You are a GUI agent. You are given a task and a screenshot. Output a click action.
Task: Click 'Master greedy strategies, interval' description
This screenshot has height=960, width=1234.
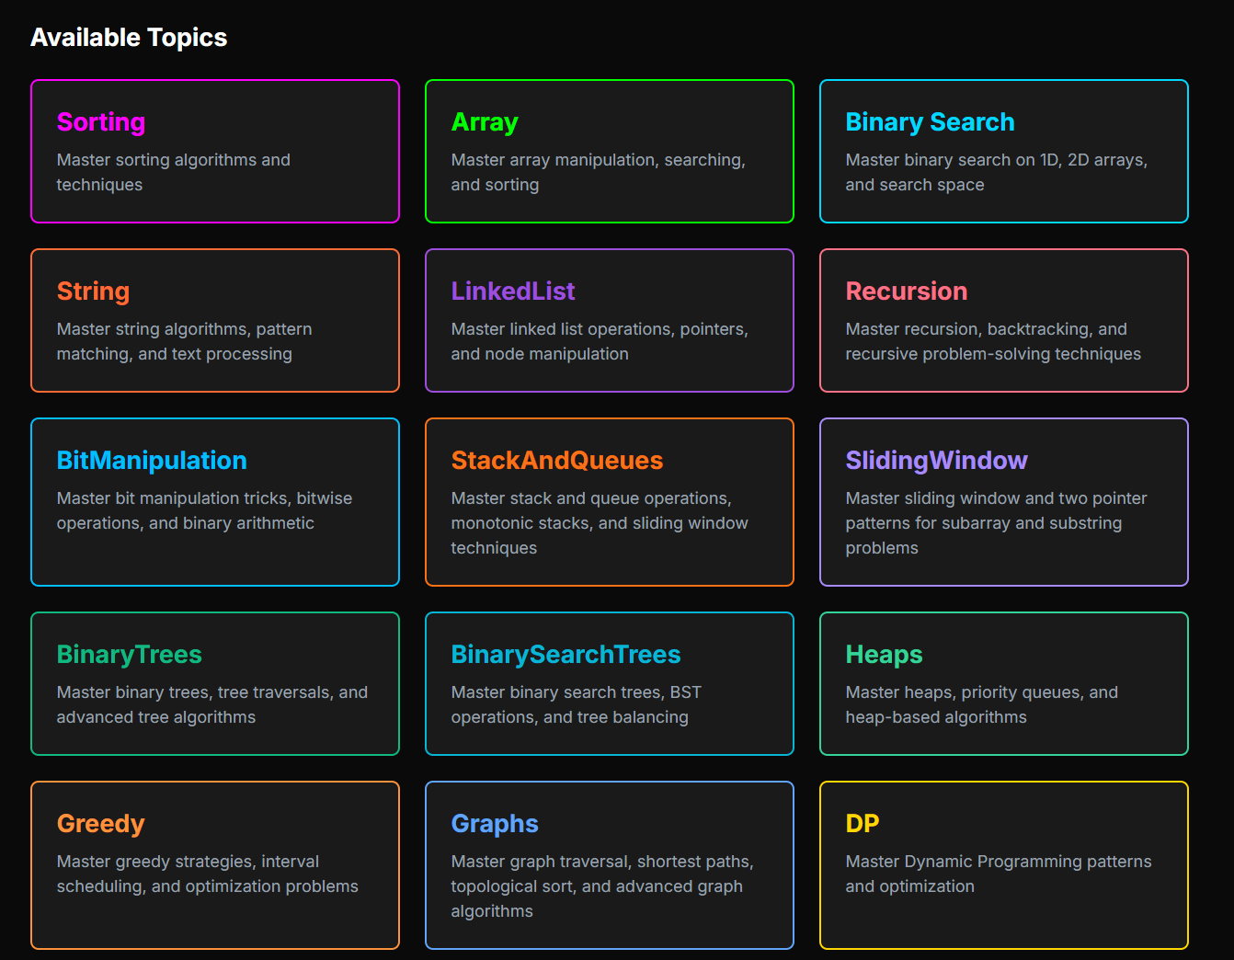coord(208,874)
